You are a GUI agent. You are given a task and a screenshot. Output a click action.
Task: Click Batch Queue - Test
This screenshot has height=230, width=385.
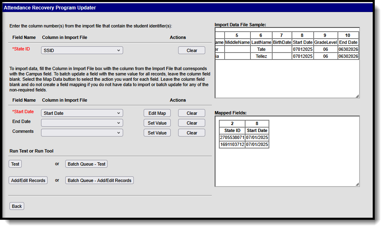click(87, 164)
